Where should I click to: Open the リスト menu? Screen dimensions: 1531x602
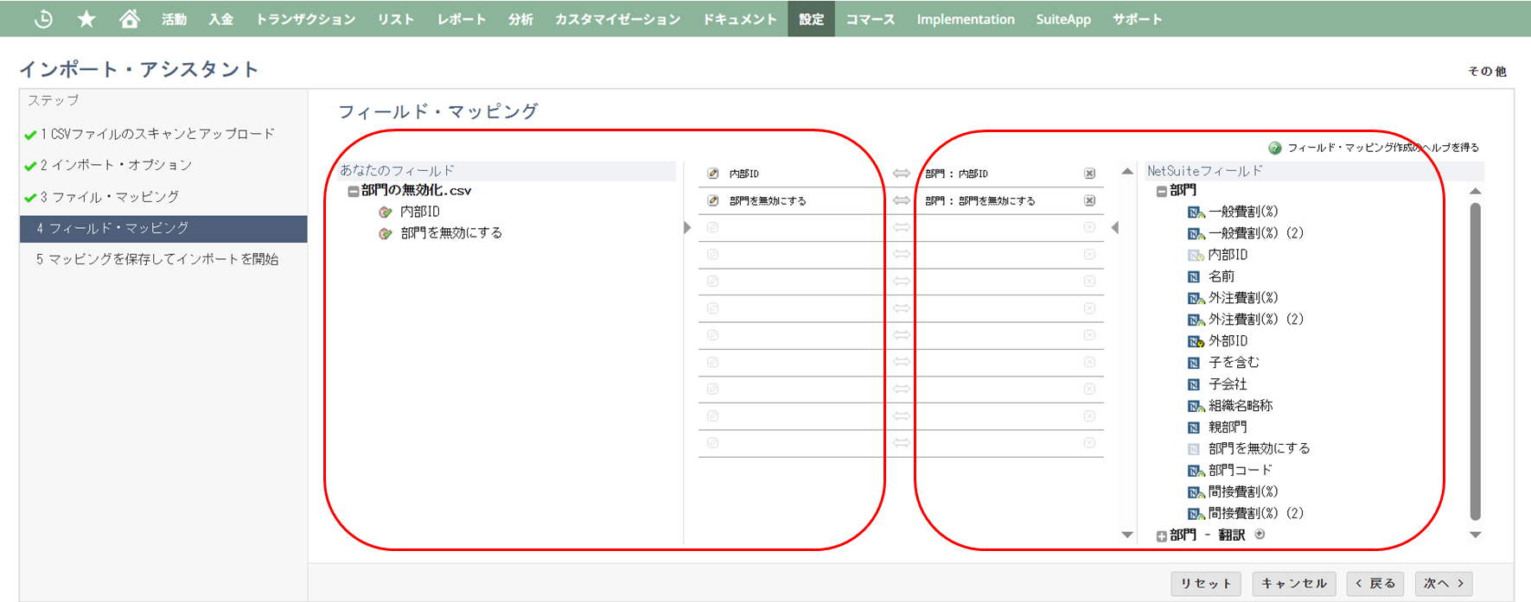click(395, 19)
